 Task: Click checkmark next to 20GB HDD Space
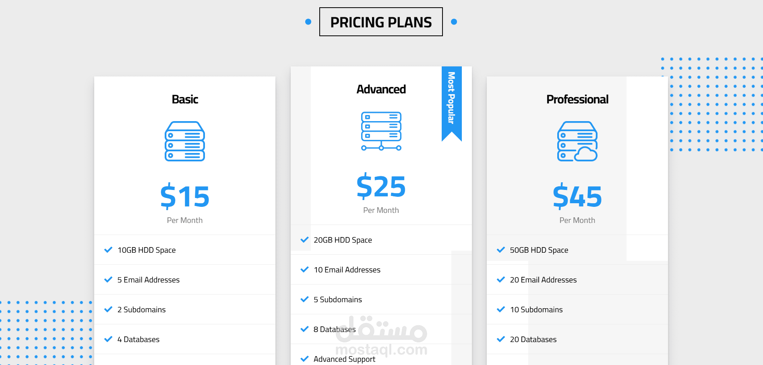click(x=304, y=240)
